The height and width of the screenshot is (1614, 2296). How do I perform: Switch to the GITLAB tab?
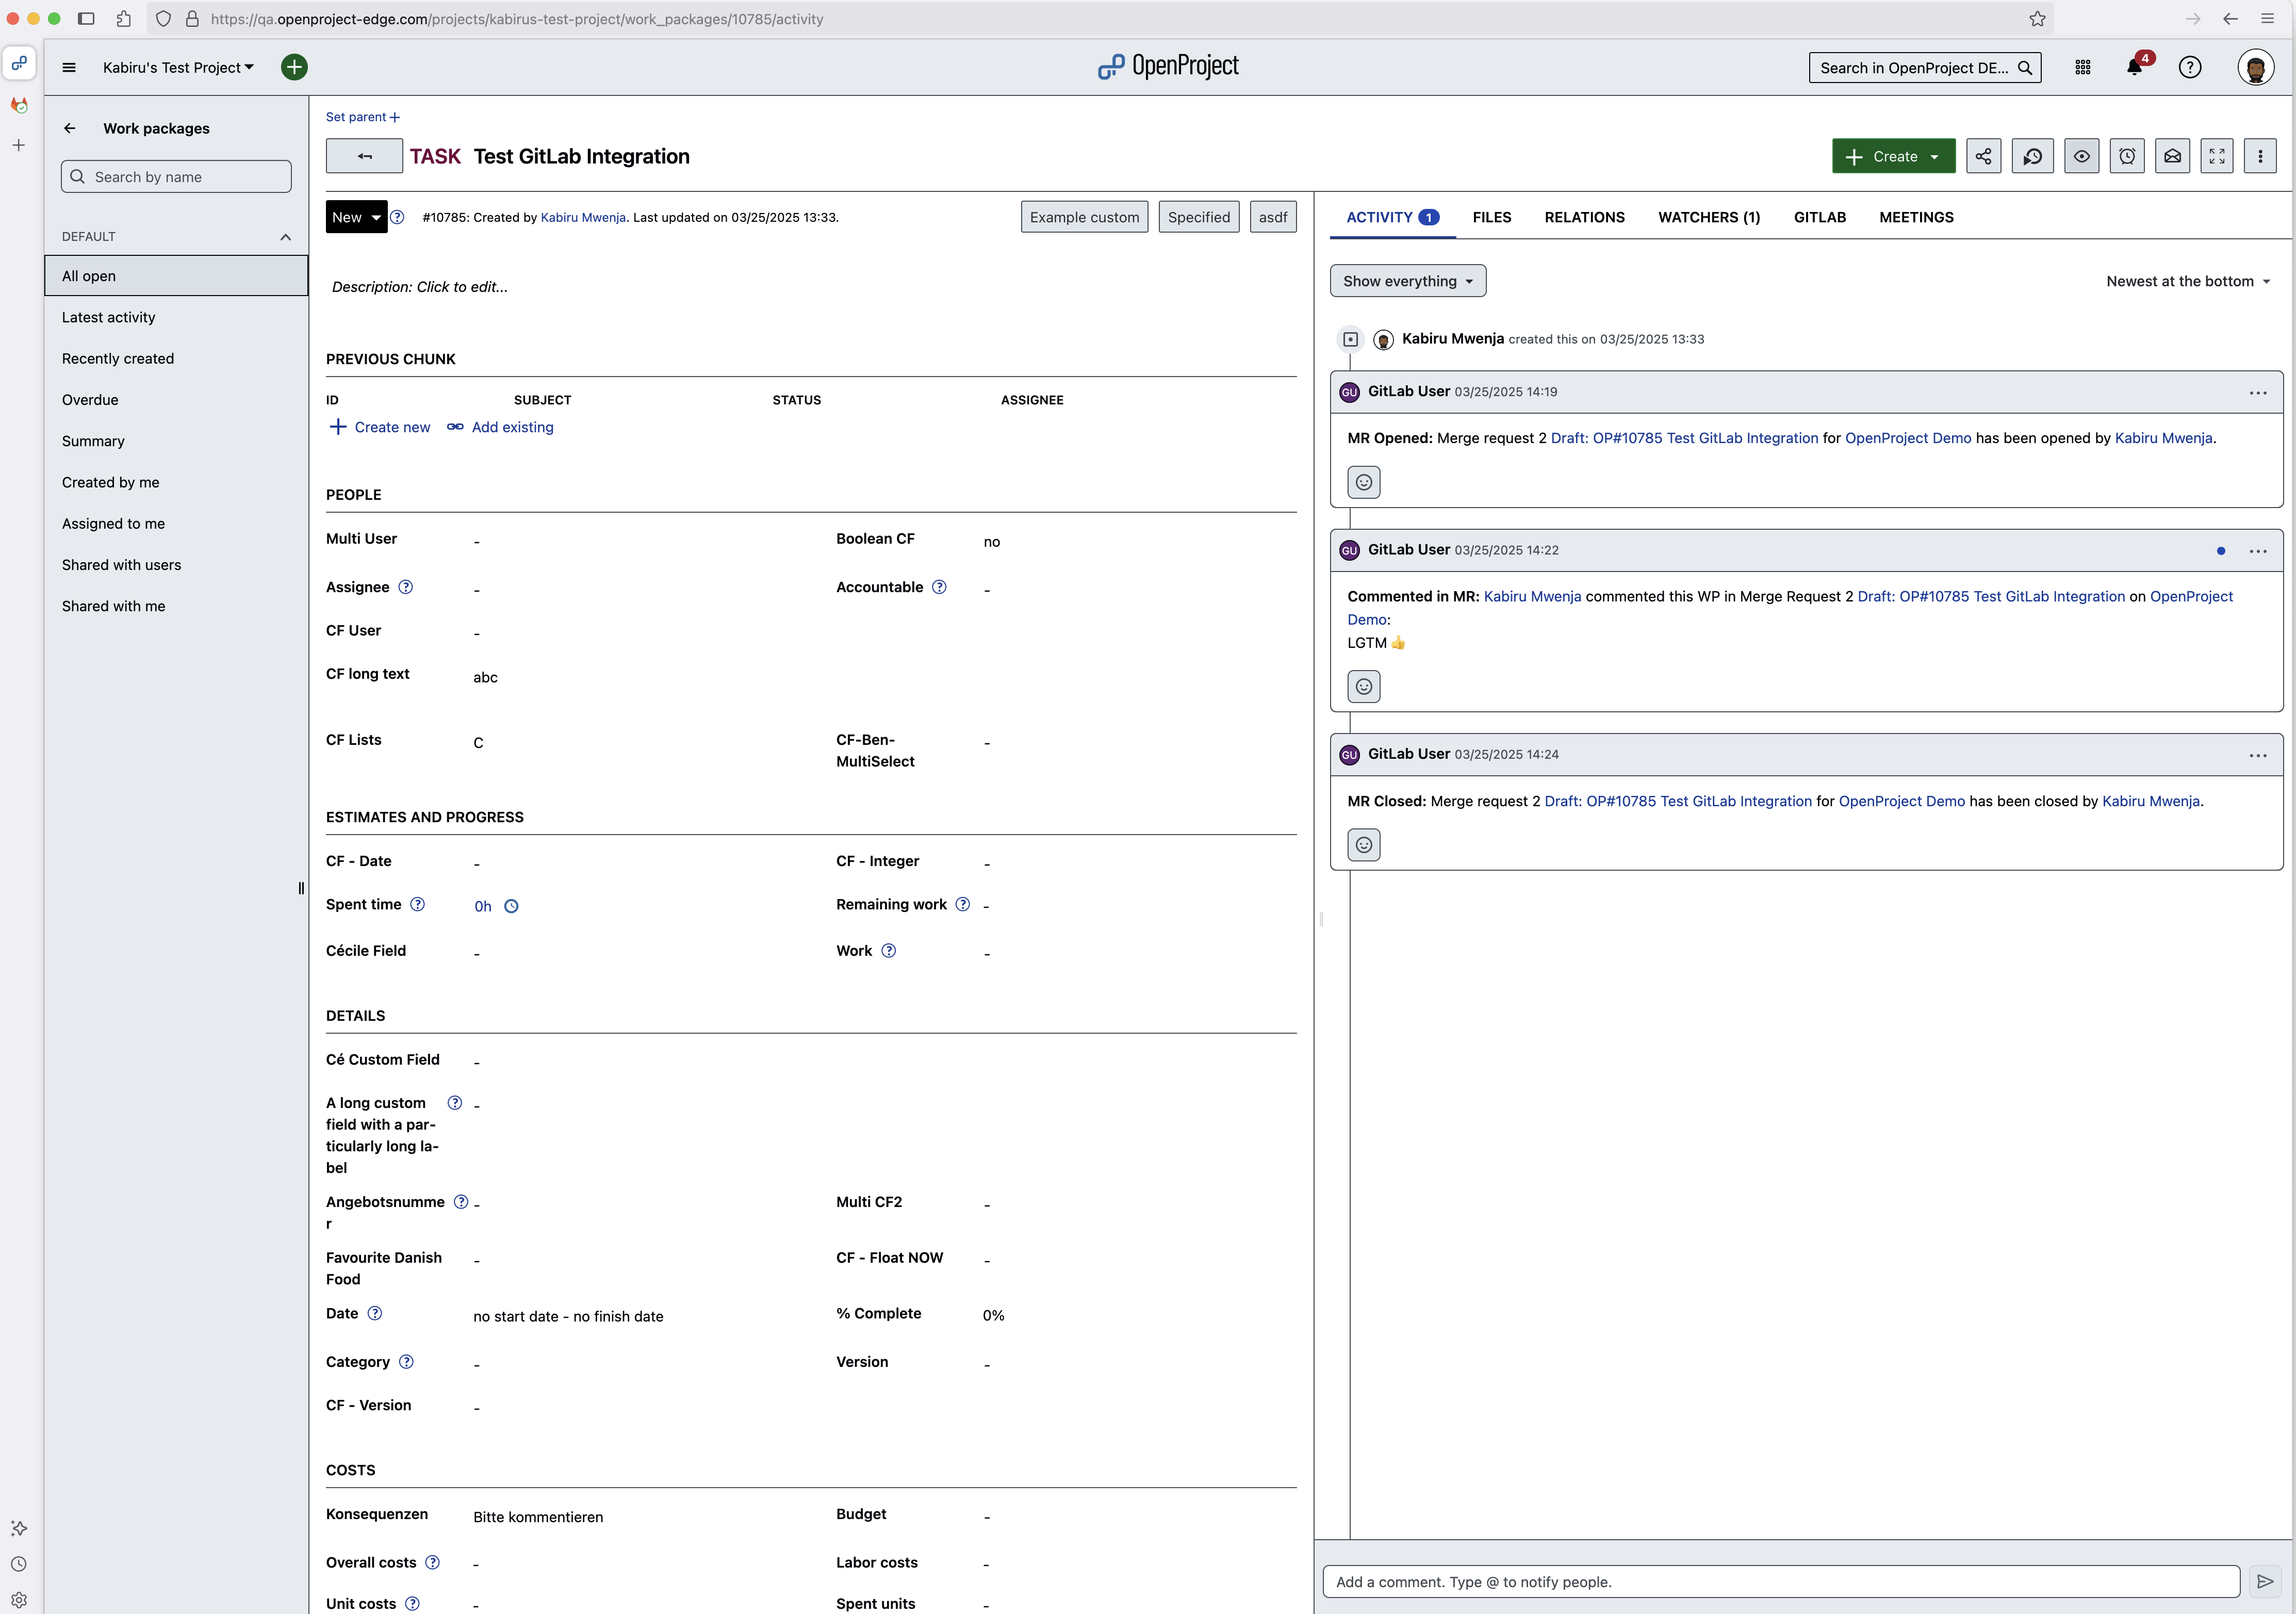(1820, 217)
